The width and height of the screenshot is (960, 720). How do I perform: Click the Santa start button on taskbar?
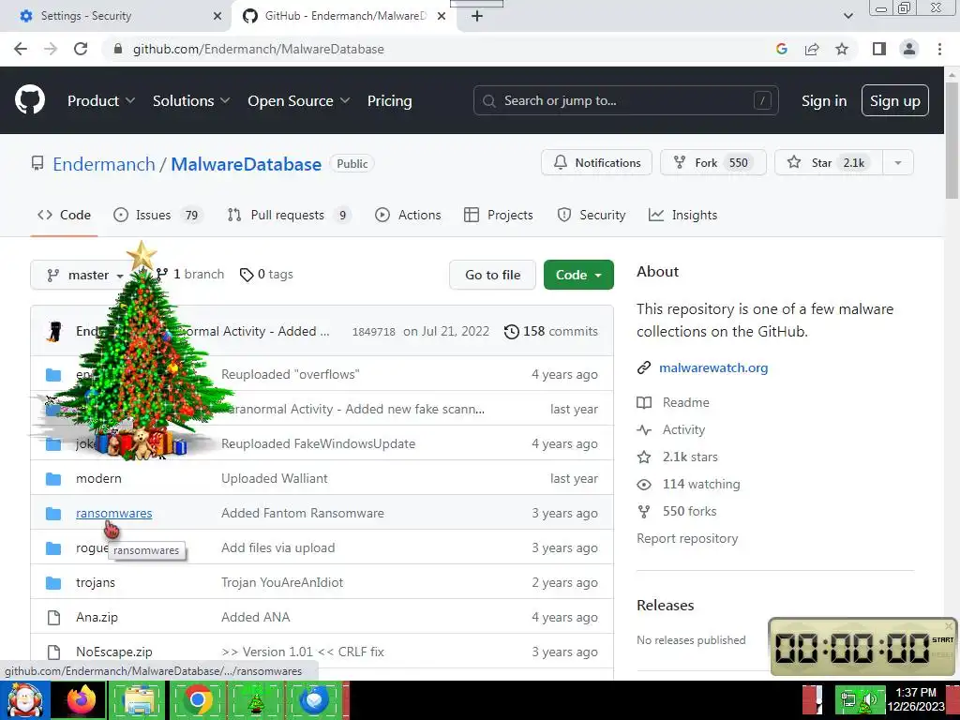tap(25, 700)
